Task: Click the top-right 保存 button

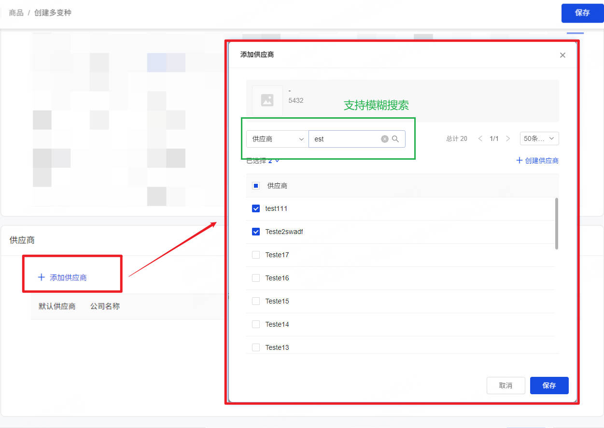Action: click(582, 13)
